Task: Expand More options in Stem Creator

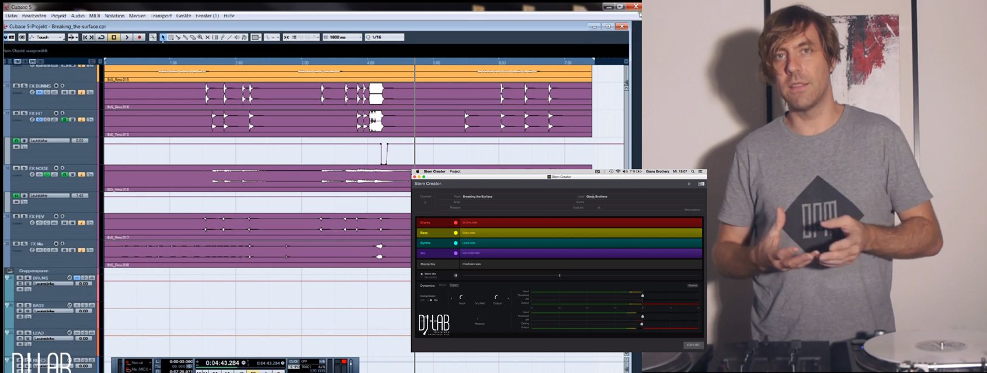Action: coord(693,210)
